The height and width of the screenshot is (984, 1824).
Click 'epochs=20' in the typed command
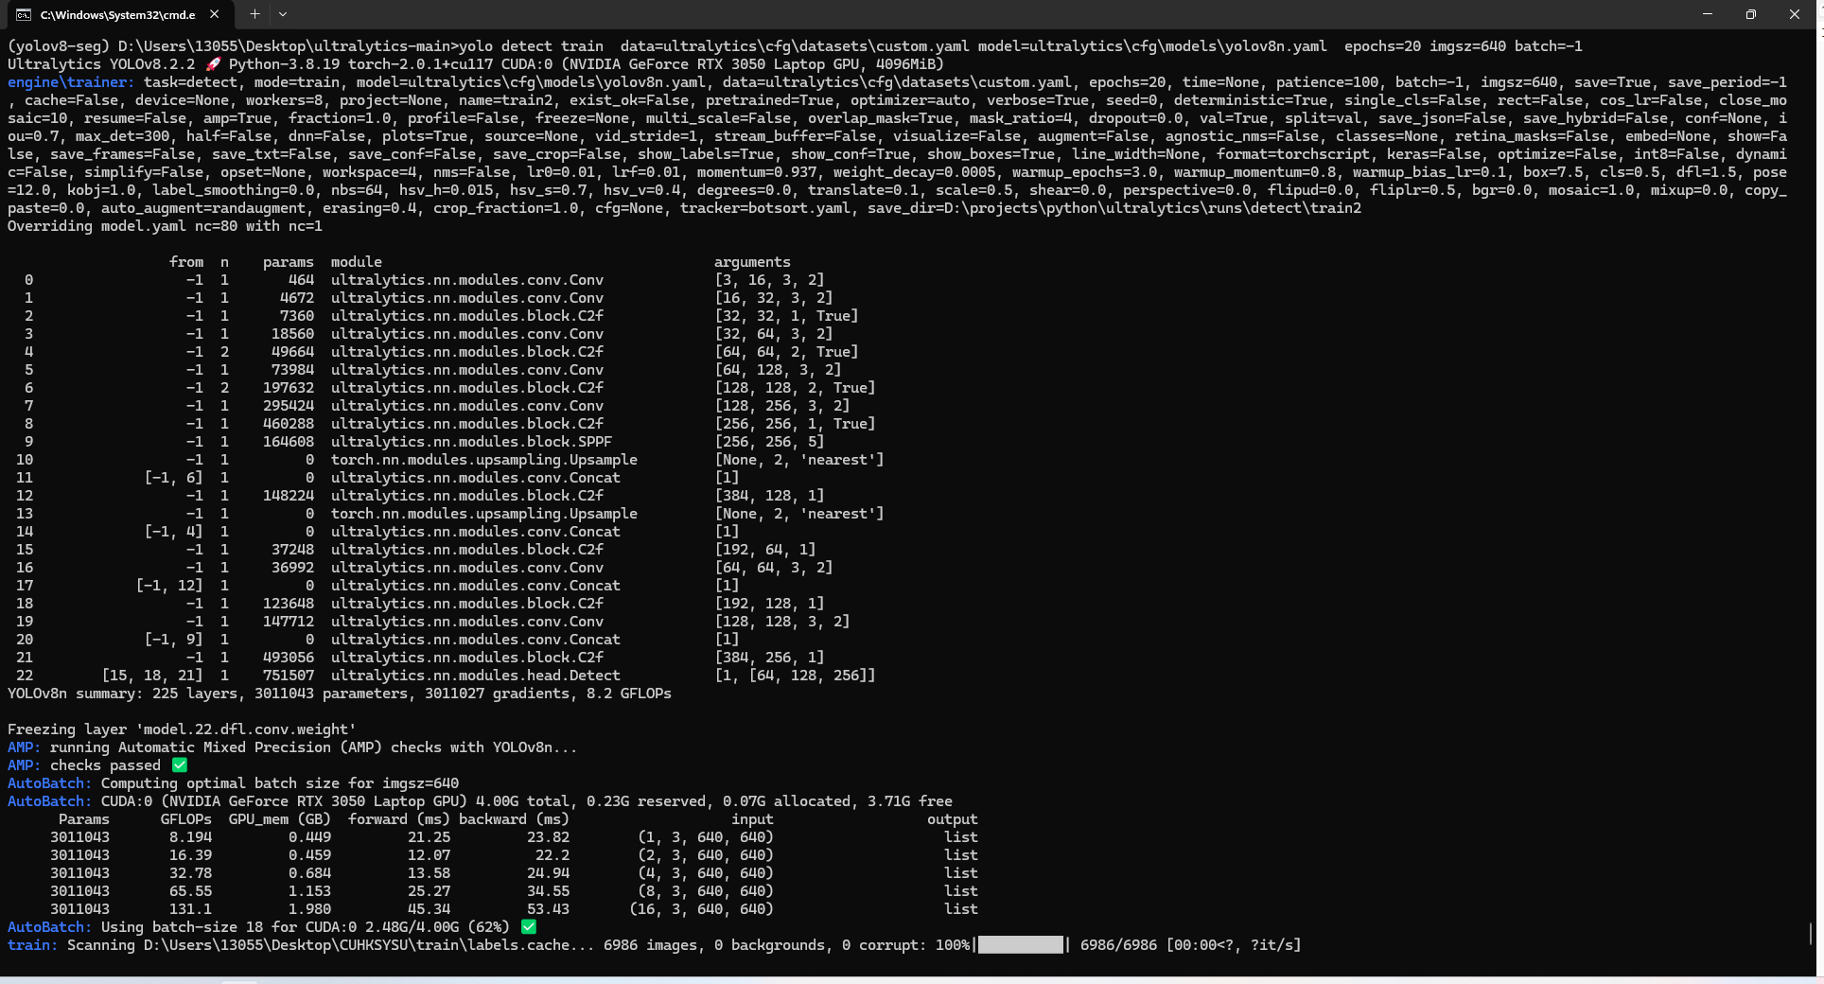1382,46
